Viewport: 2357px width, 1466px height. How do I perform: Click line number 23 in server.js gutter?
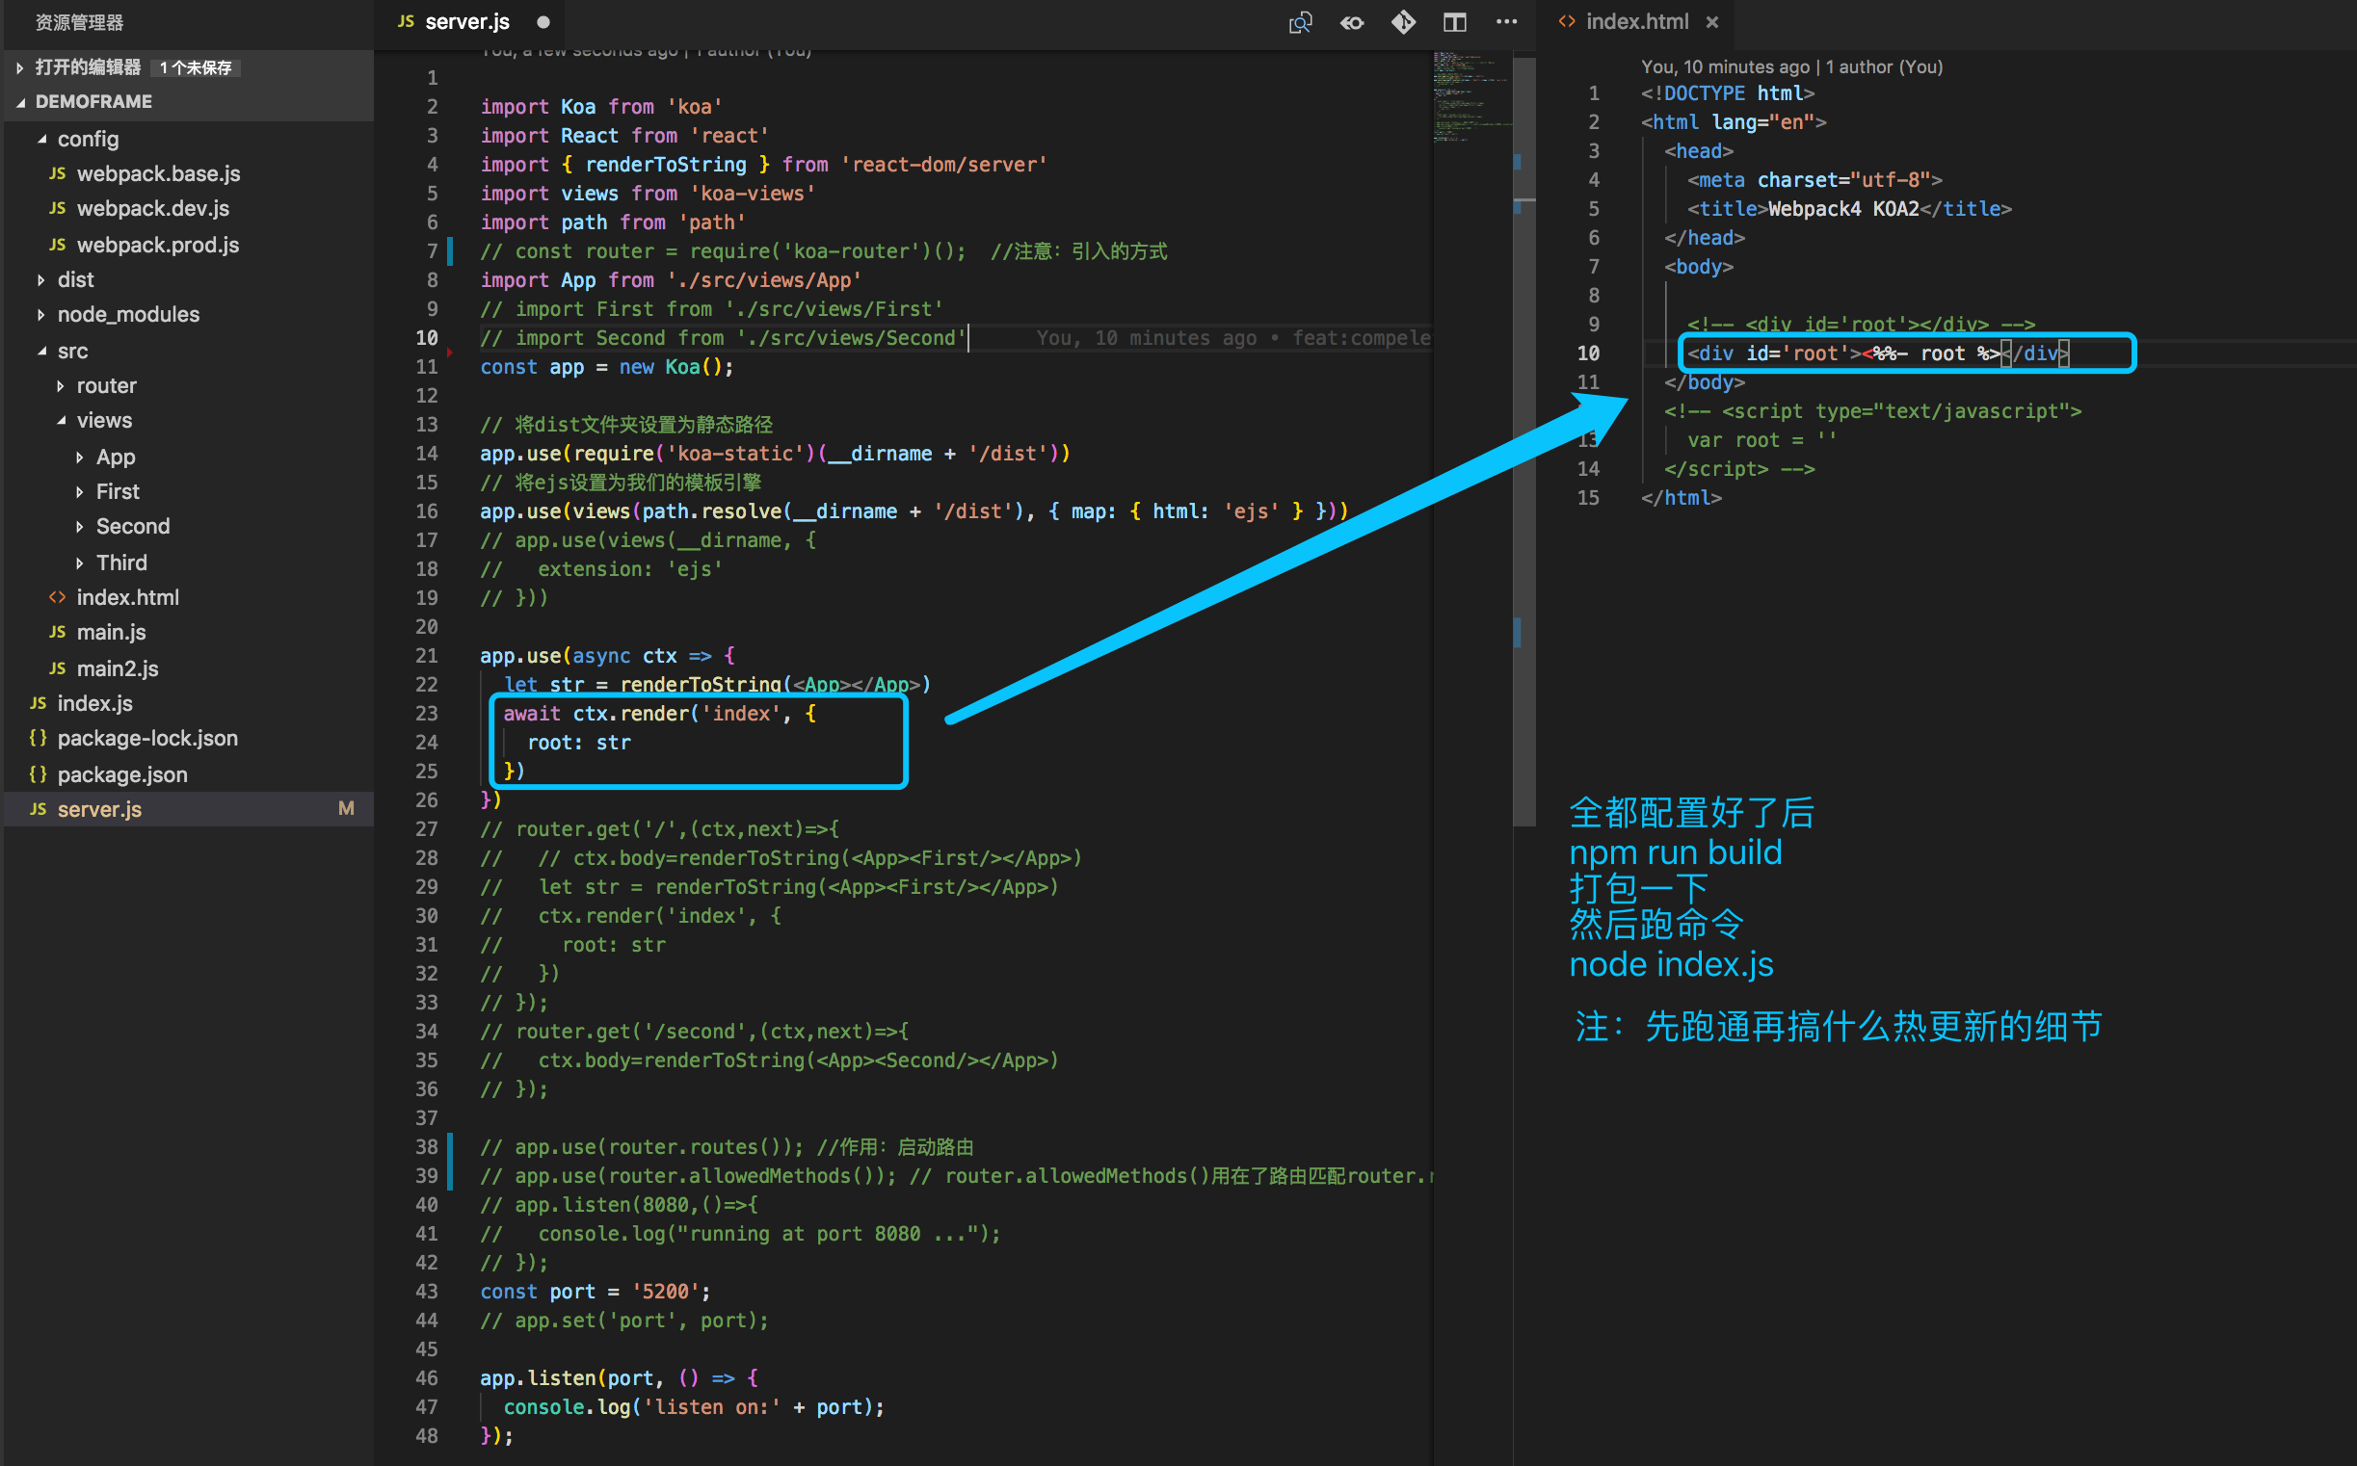[427, 714]
